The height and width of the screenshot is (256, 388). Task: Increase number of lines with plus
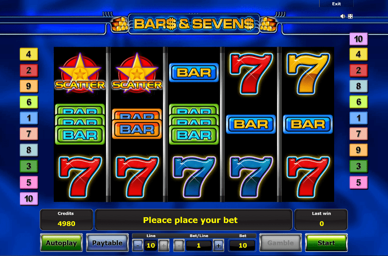point(164,245)
